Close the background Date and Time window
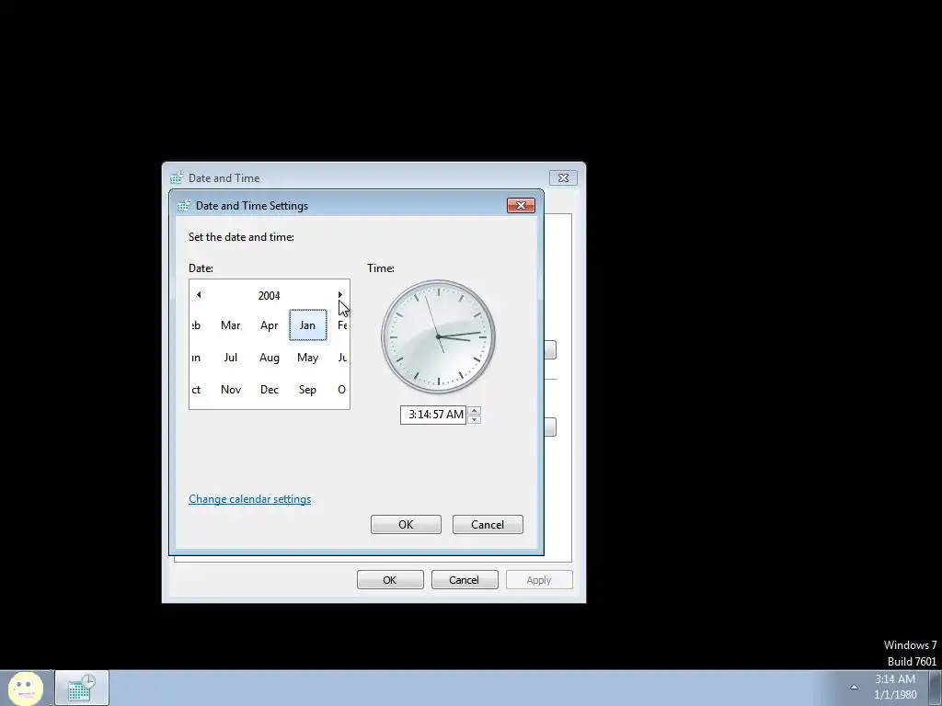This screenshot has width=942, height=706. coord(563,177)
